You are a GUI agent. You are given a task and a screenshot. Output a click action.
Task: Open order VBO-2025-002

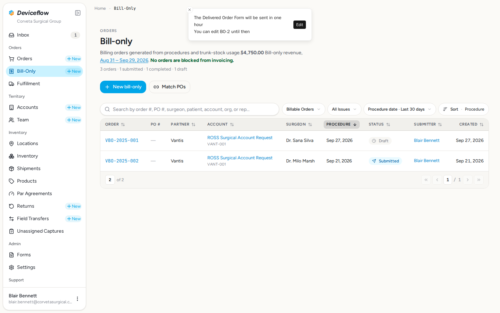tap(122, 161)
